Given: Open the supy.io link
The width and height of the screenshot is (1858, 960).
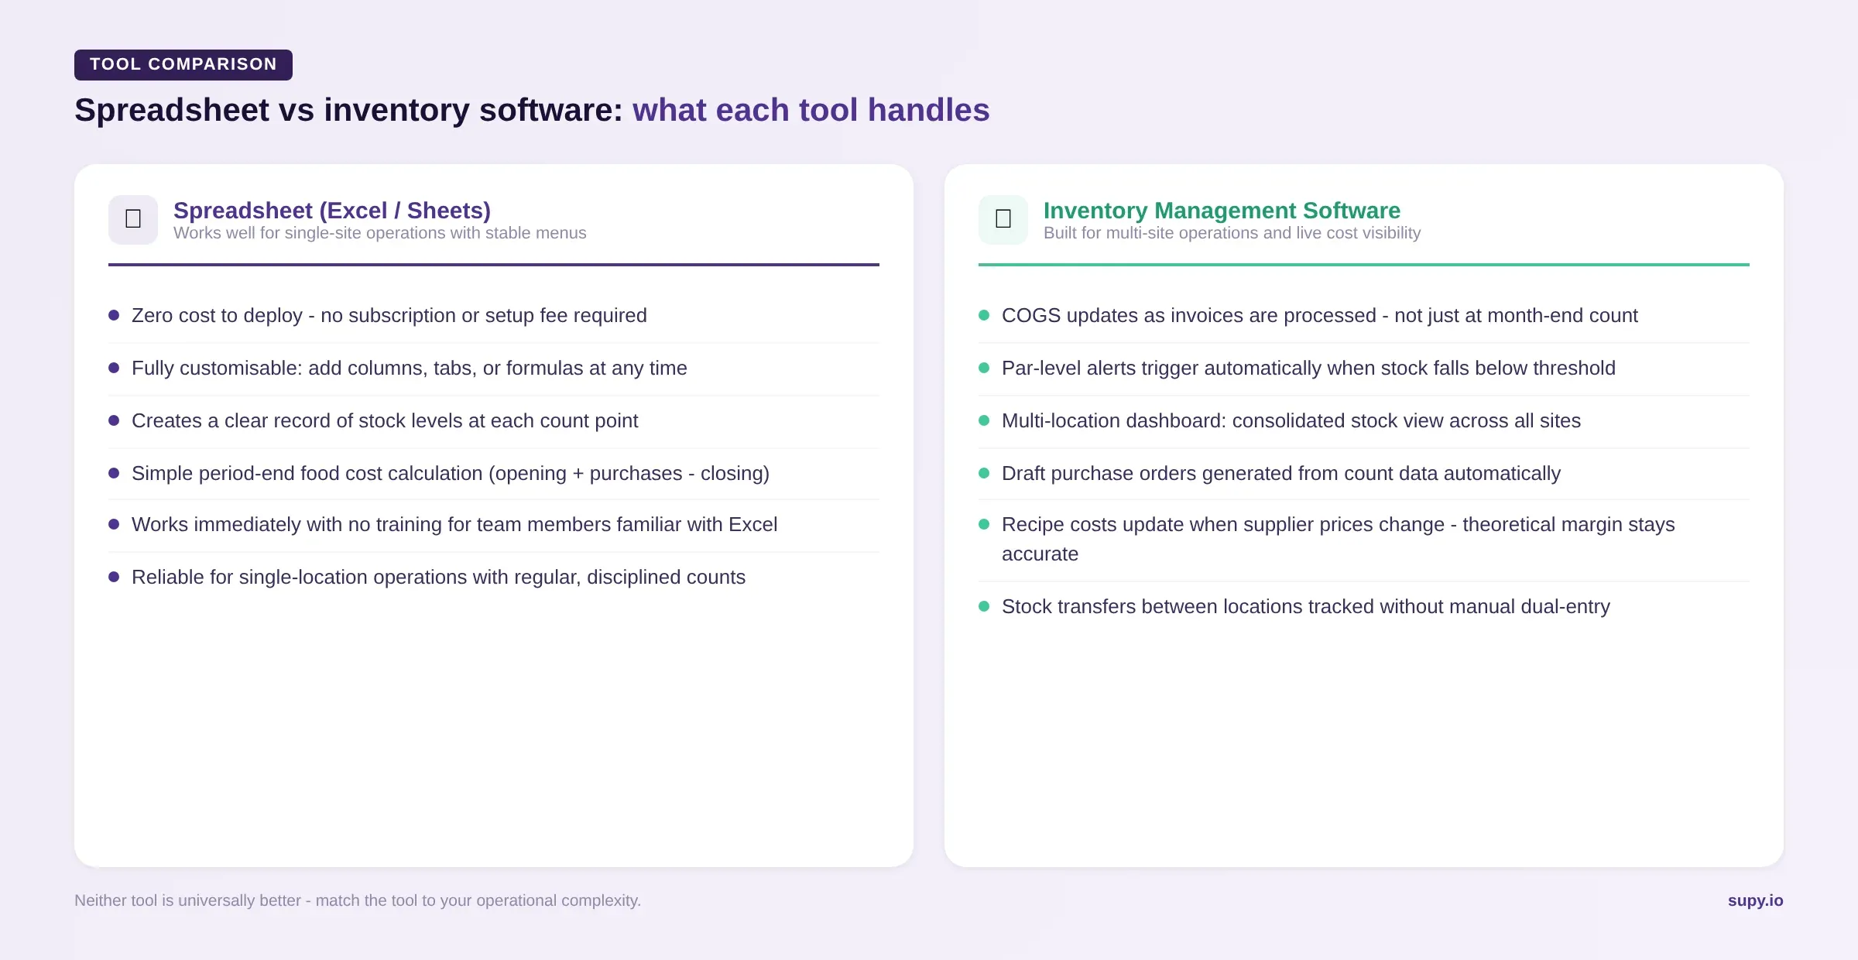Looking at the screenshot, I should tap(1754, 900).
